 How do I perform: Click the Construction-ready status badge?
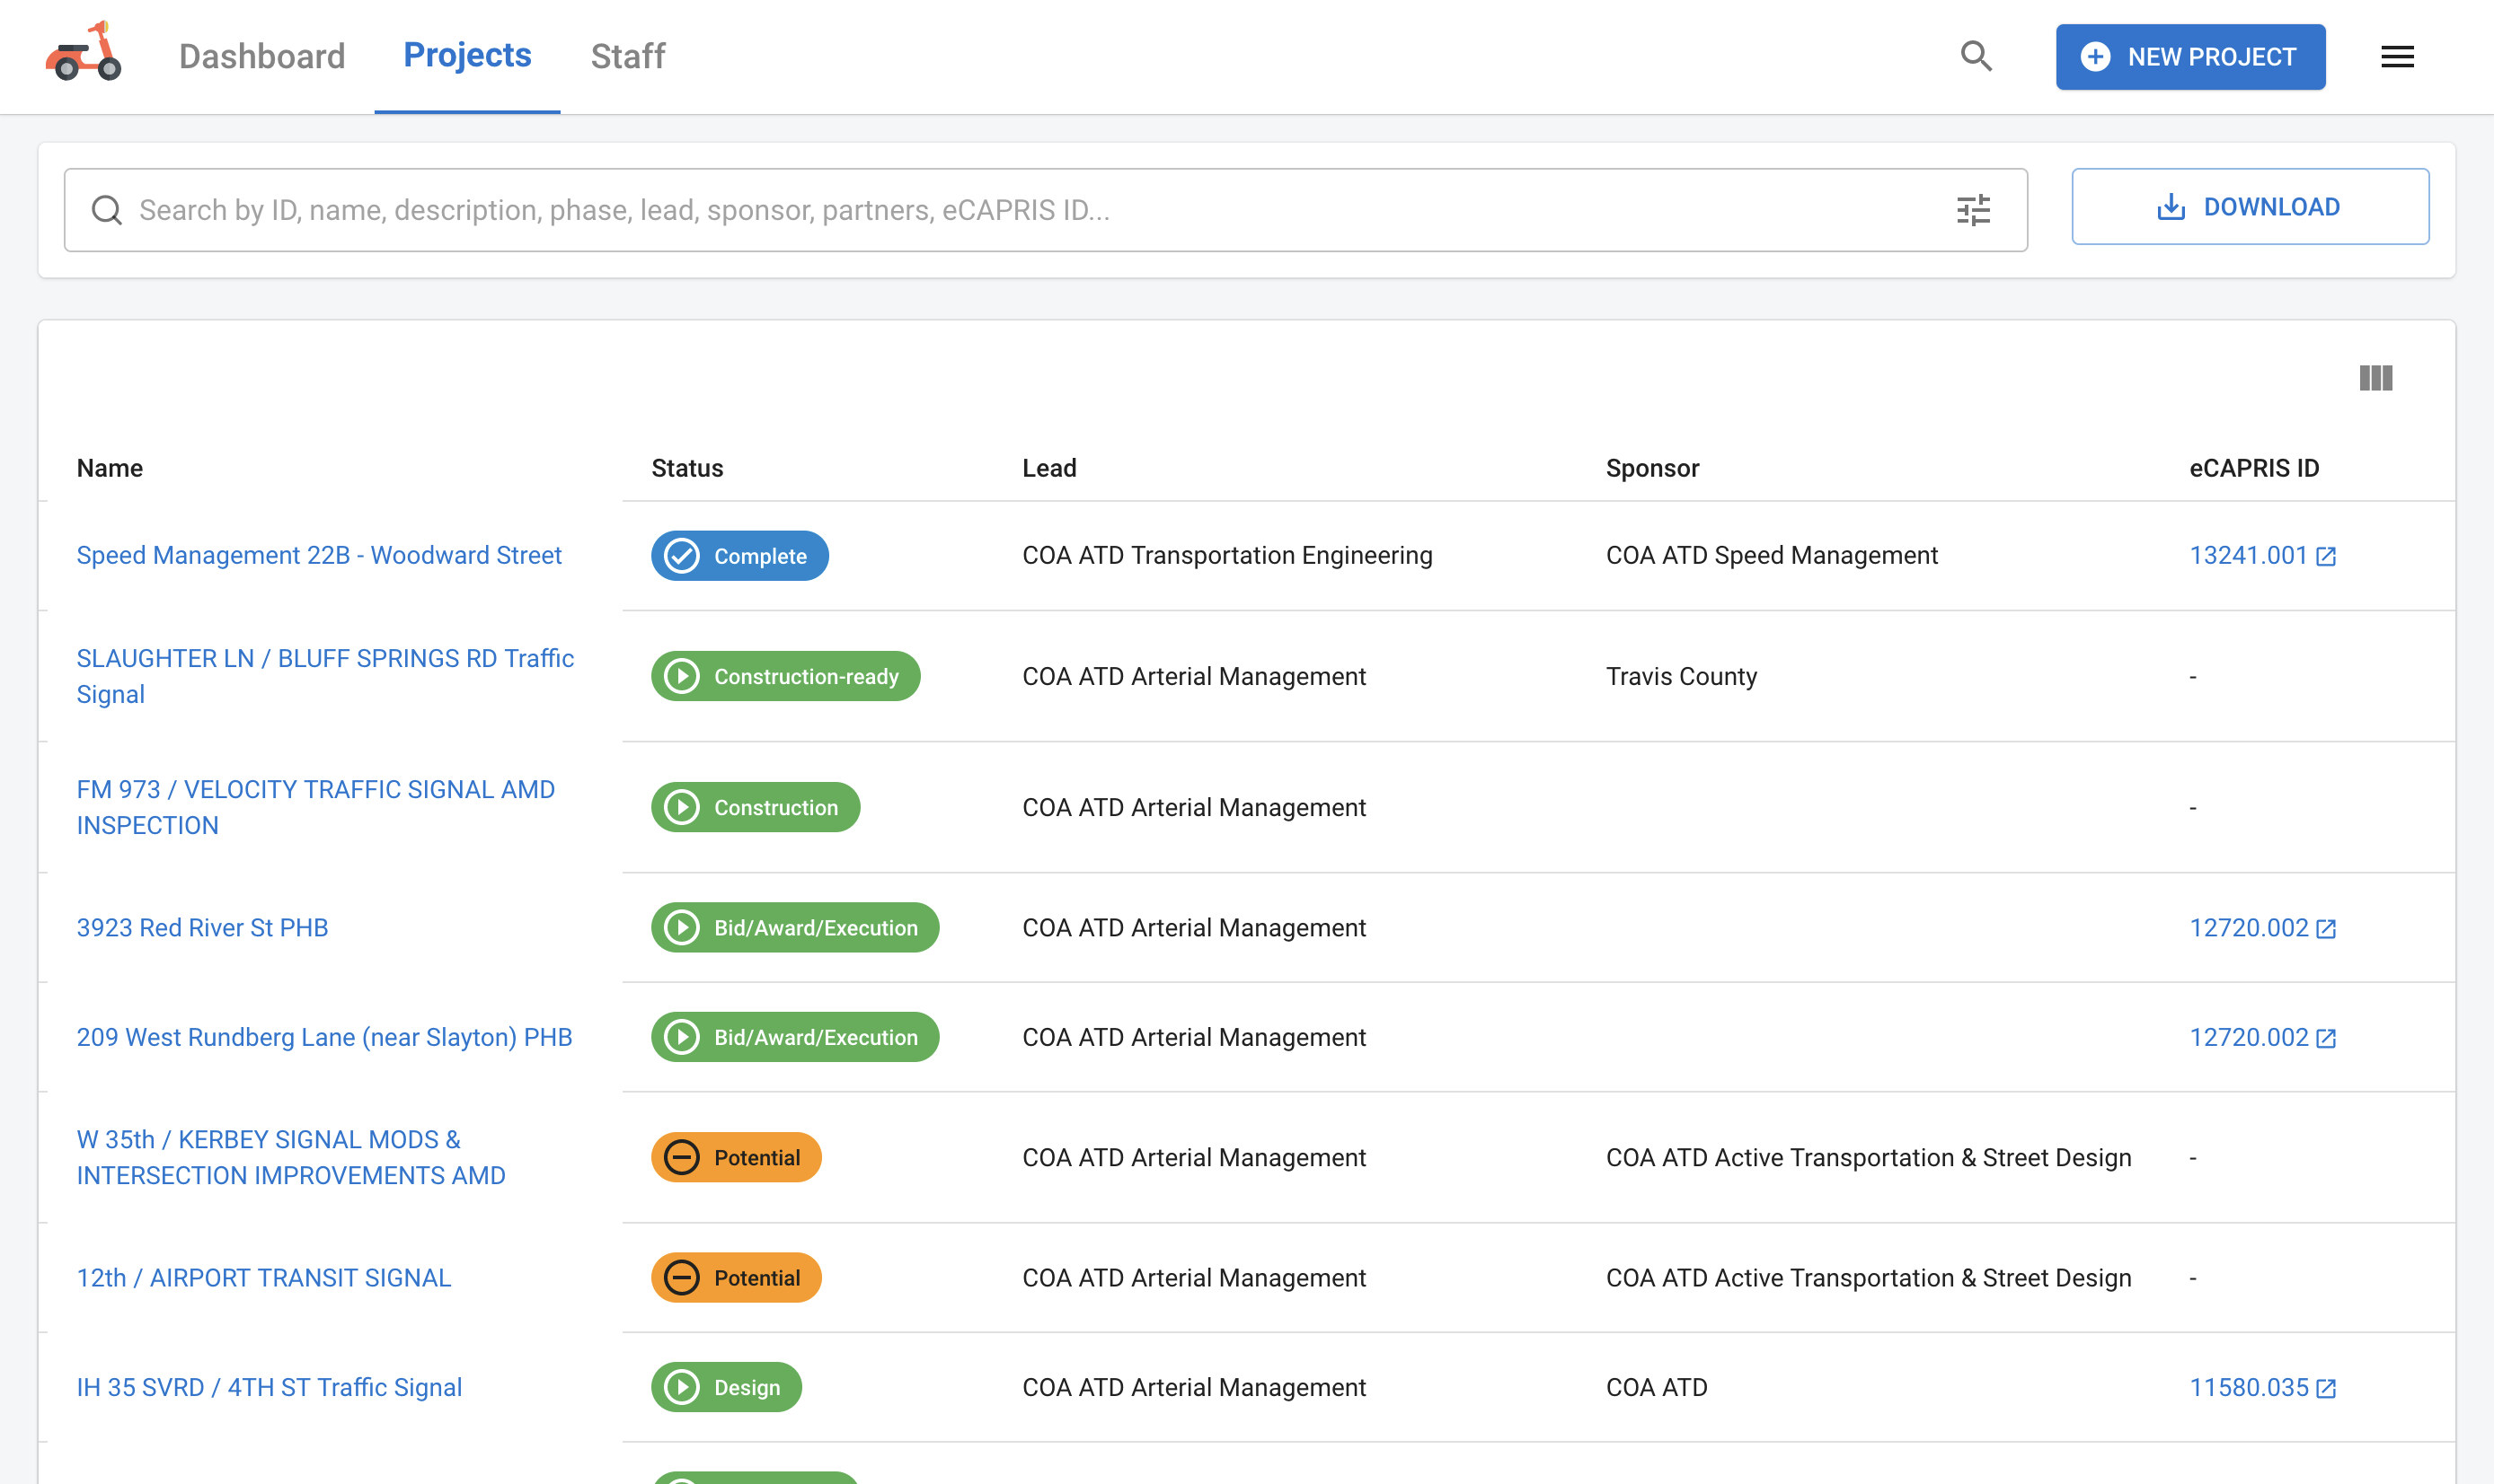785,677
